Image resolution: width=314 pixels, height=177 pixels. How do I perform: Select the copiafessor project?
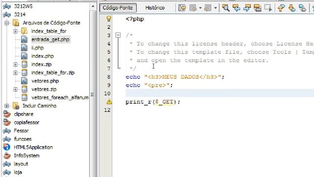pyautogui.click(x=26, y=122)
